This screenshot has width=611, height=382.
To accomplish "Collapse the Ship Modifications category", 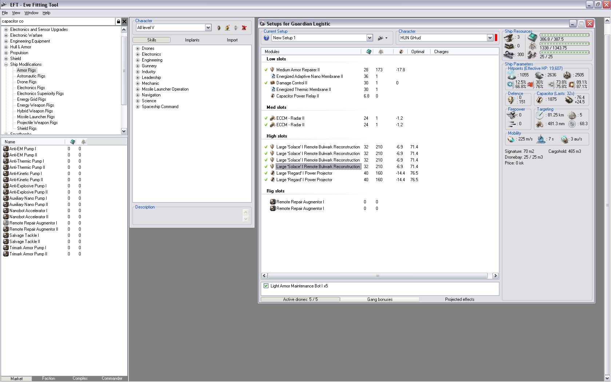I will click(x=6, y=64).
